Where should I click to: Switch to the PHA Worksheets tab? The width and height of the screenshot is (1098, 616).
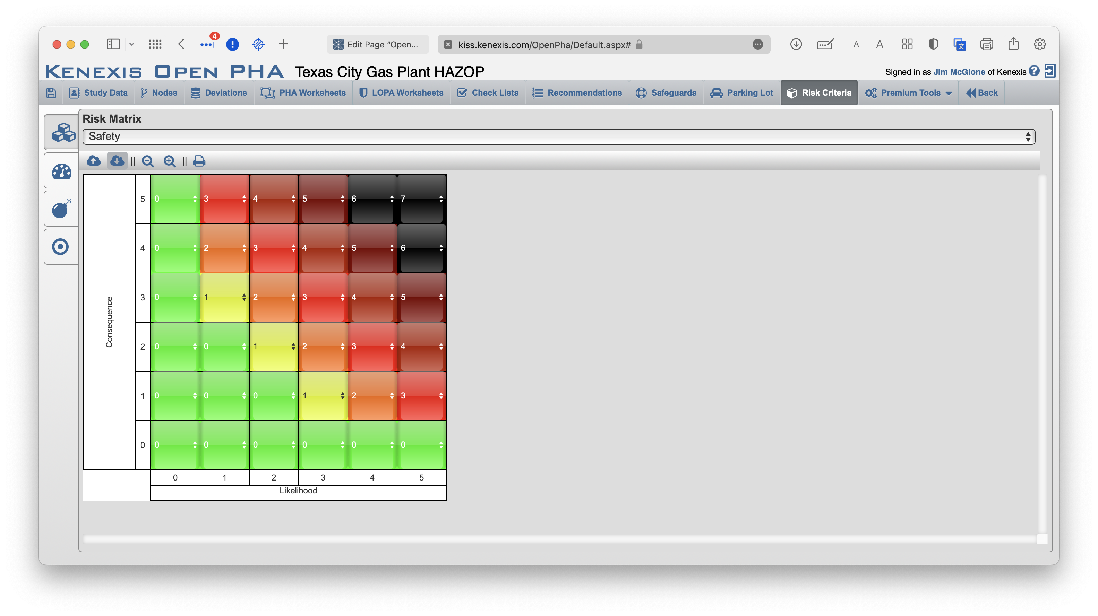tap(303, 93)
